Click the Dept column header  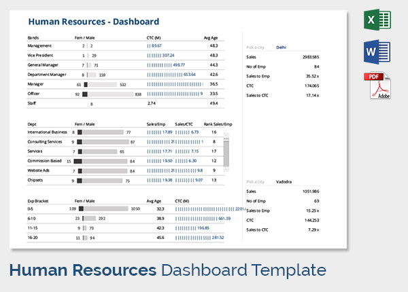[x=32, y=124]
